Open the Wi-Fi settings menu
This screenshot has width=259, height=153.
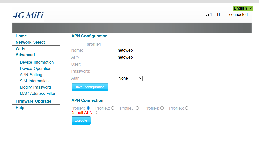click(x=20, y=49)
